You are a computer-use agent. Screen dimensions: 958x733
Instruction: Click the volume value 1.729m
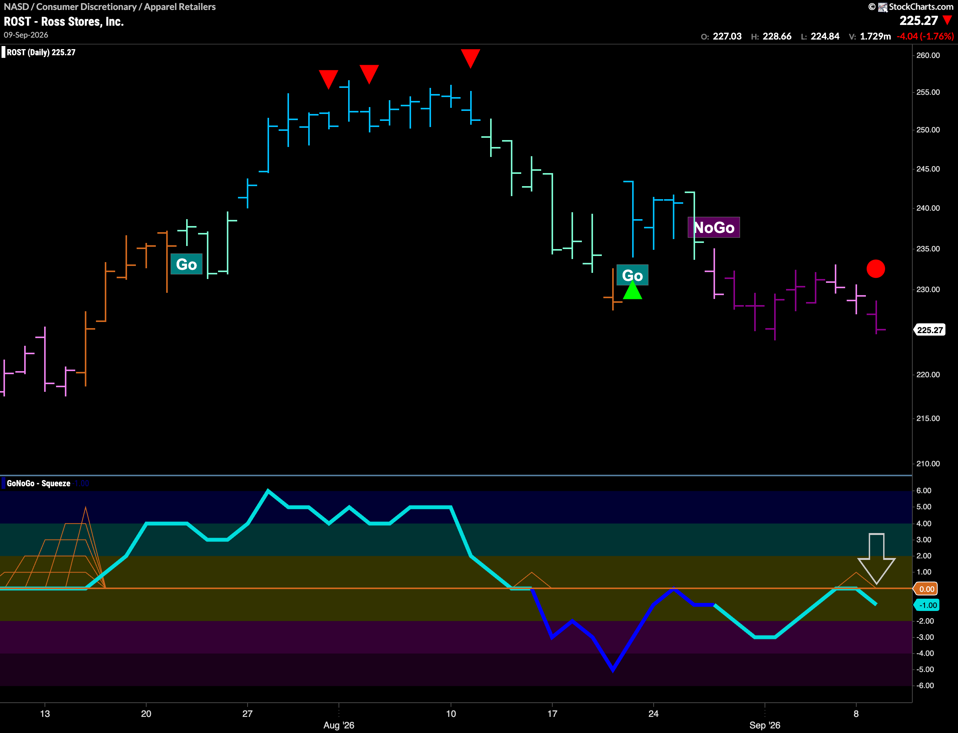point(875,36)
